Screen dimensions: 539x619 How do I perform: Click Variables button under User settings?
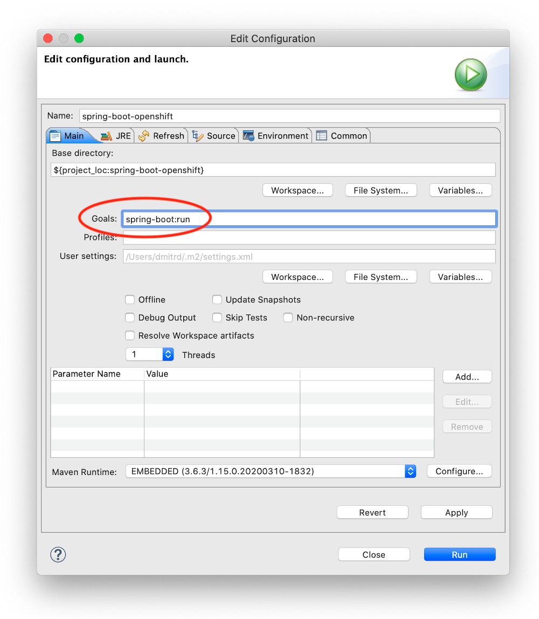pos(460,277)
